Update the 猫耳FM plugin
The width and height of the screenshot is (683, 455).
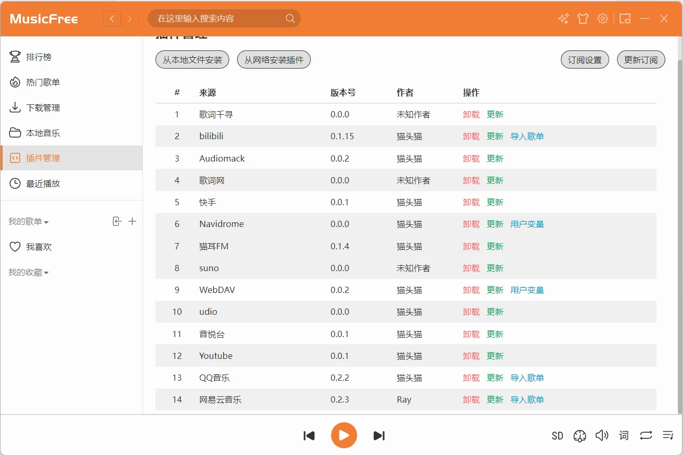(x=495, y=246)
